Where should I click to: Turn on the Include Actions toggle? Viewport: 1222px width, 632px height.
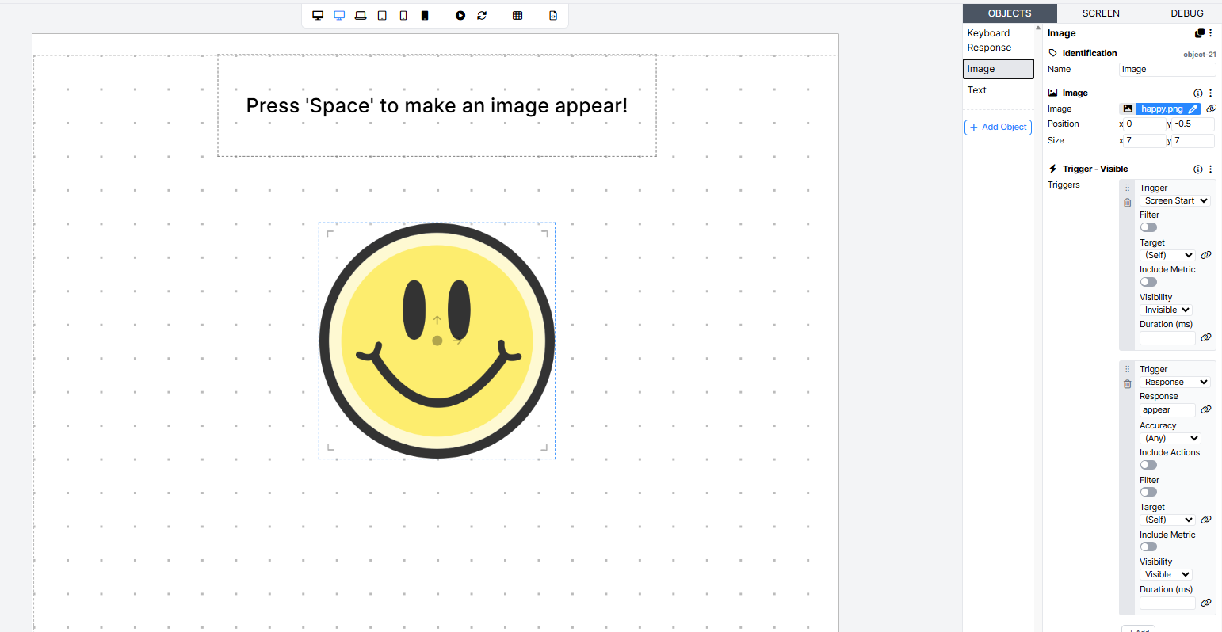coord(1148,464)
